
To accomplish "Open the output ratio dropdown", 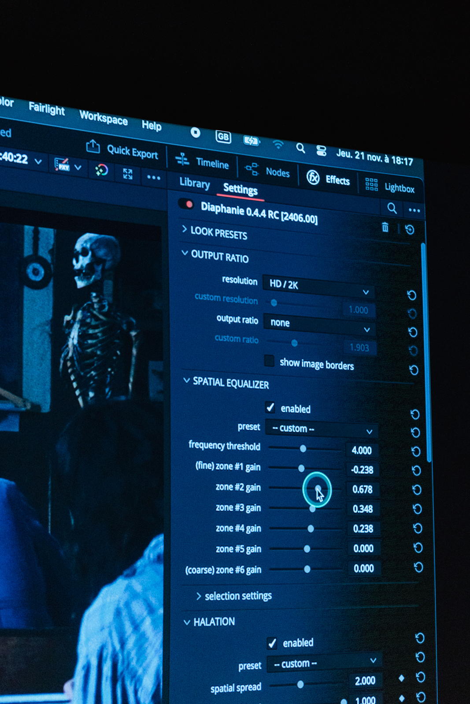I will (x=319, y=325).
